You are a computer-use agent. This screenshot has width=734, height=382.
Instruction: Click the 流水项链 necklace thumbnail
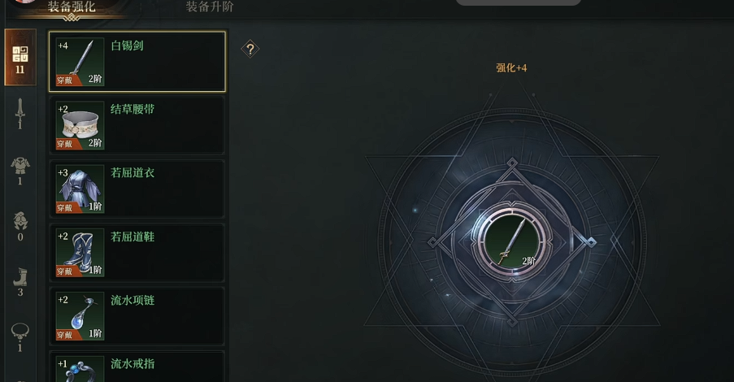tap(80, 316)
